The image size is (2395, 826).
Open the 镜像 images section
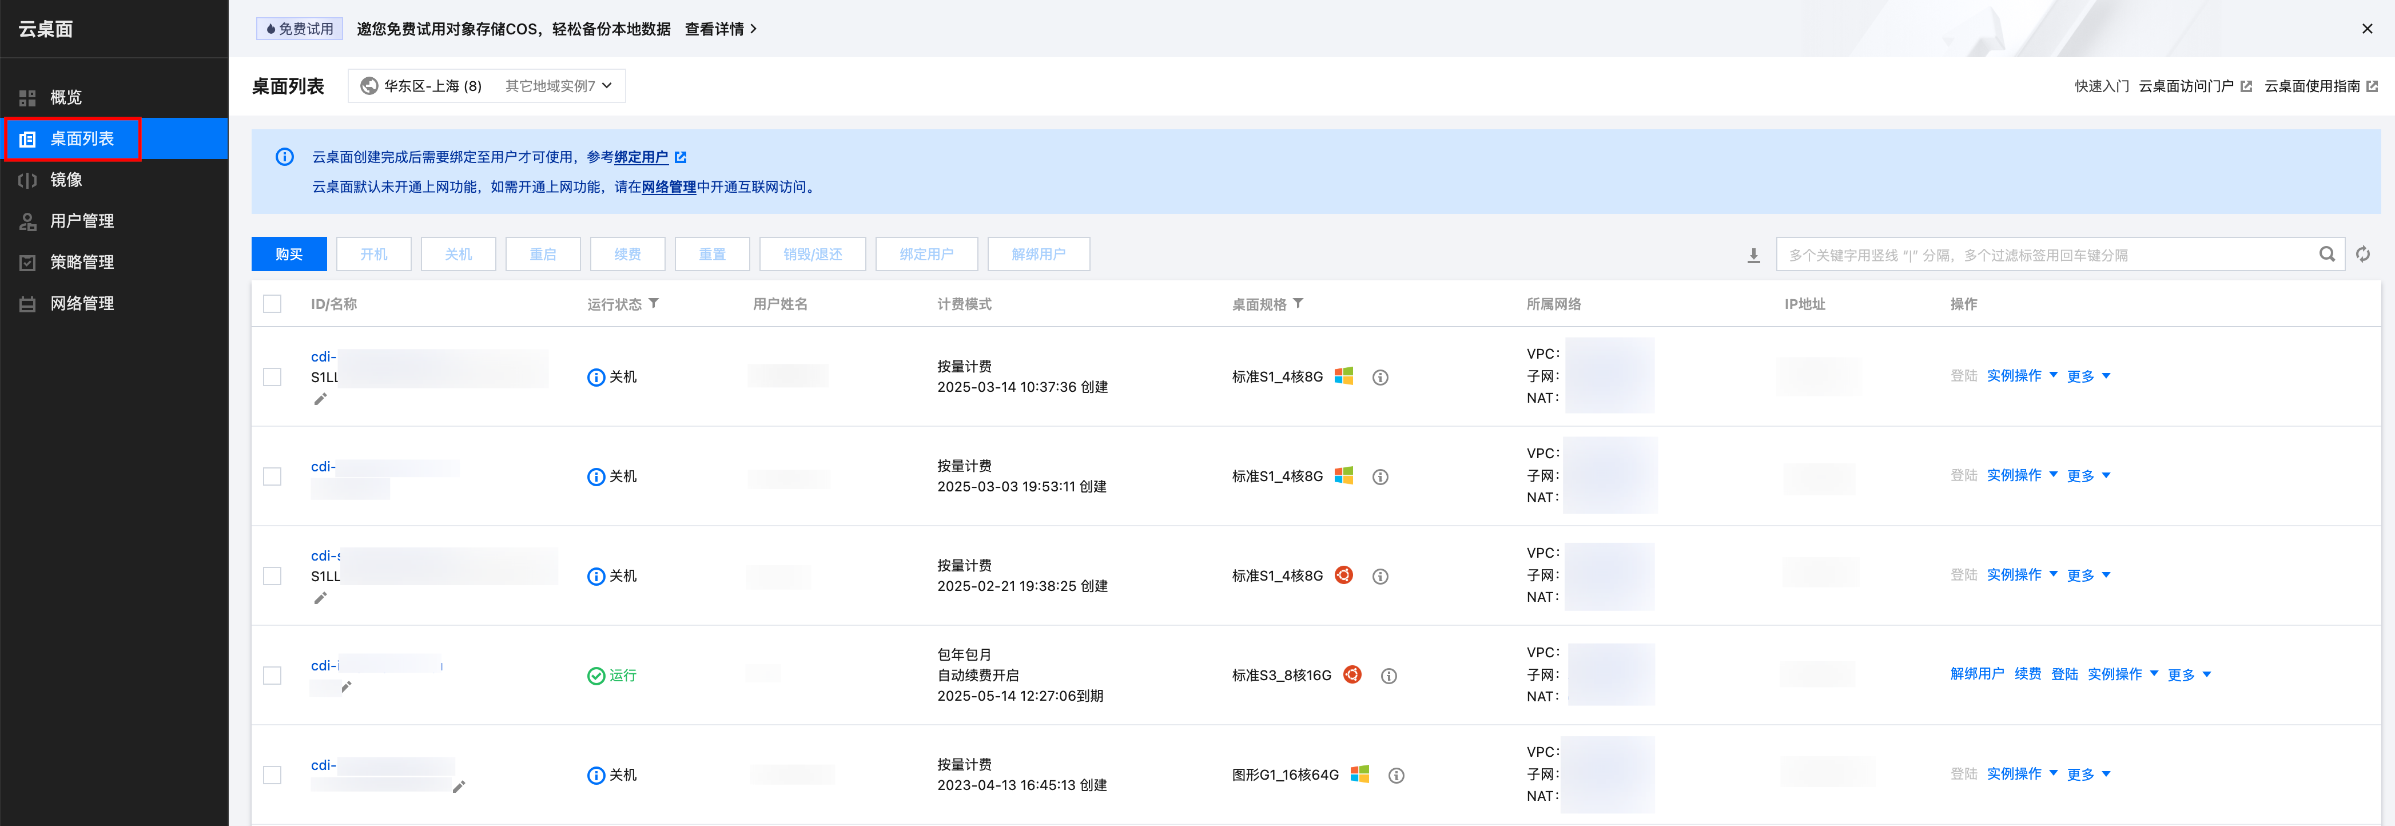pyautogui.click(x=65, y=180)
